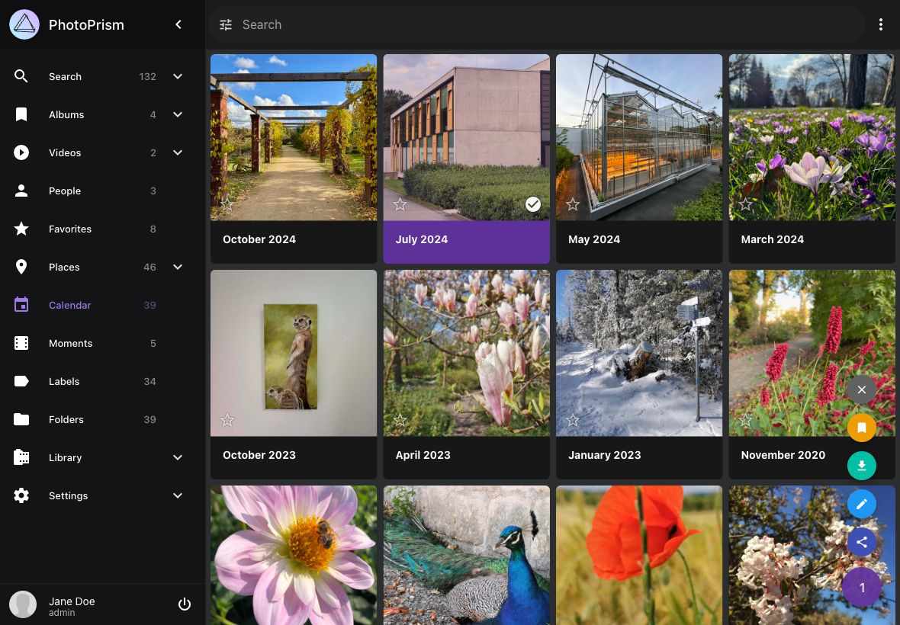Deselect the July 2024 album checkmark
This screenshot has width=900, height=625.
point(533,204)
